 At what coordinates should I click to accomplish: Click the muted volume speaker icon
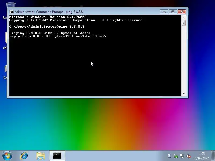pos(189,156)
